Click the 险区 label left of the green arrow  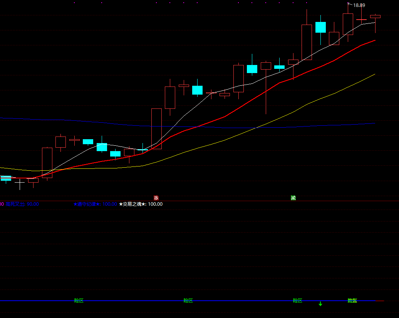[297, 300]
